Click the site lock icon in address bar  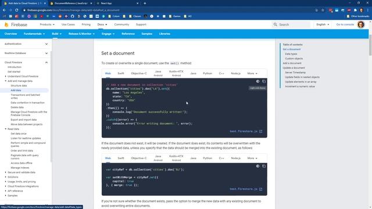click(x=24, y=10)
